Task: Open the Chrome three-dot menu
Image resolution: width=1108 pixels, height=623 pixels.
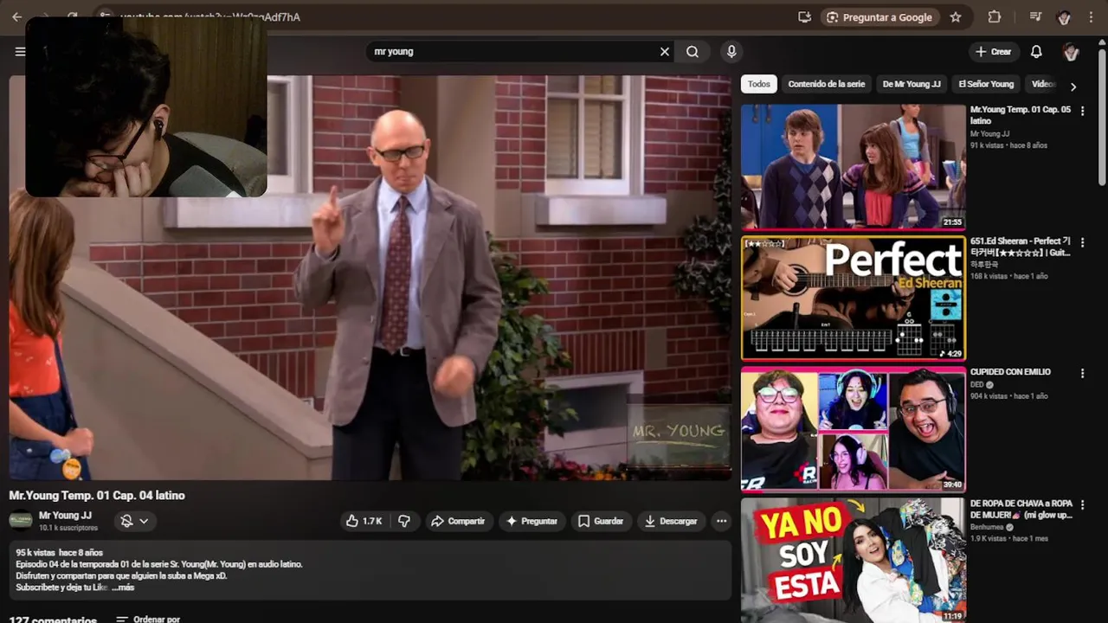Action: pyautogui.click(x=1091, y=17)
